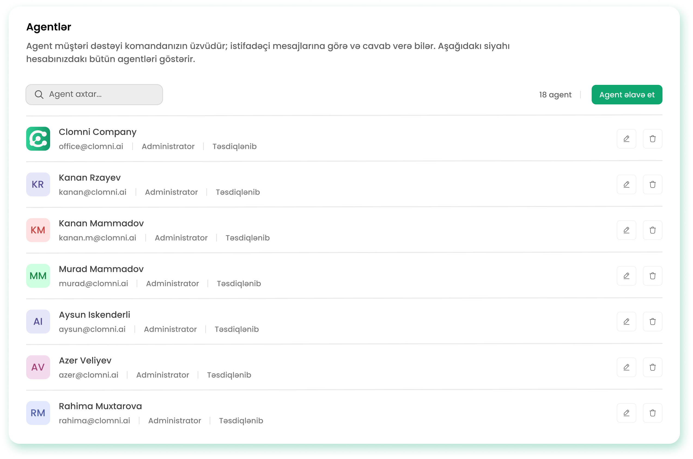Edit the Clomni Company agent

(626, 139)
